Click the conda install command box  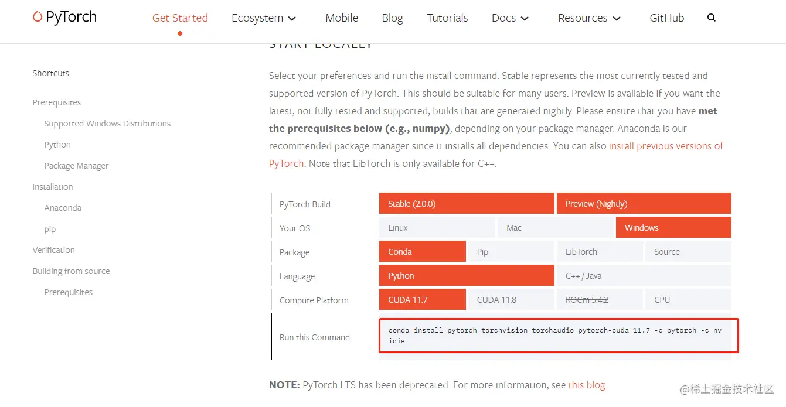(559, 336)
